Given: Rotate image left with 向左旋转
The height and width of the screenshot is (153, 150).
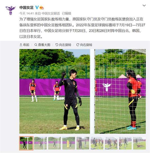Looking at the screenshot, I should tap(63, 45).
